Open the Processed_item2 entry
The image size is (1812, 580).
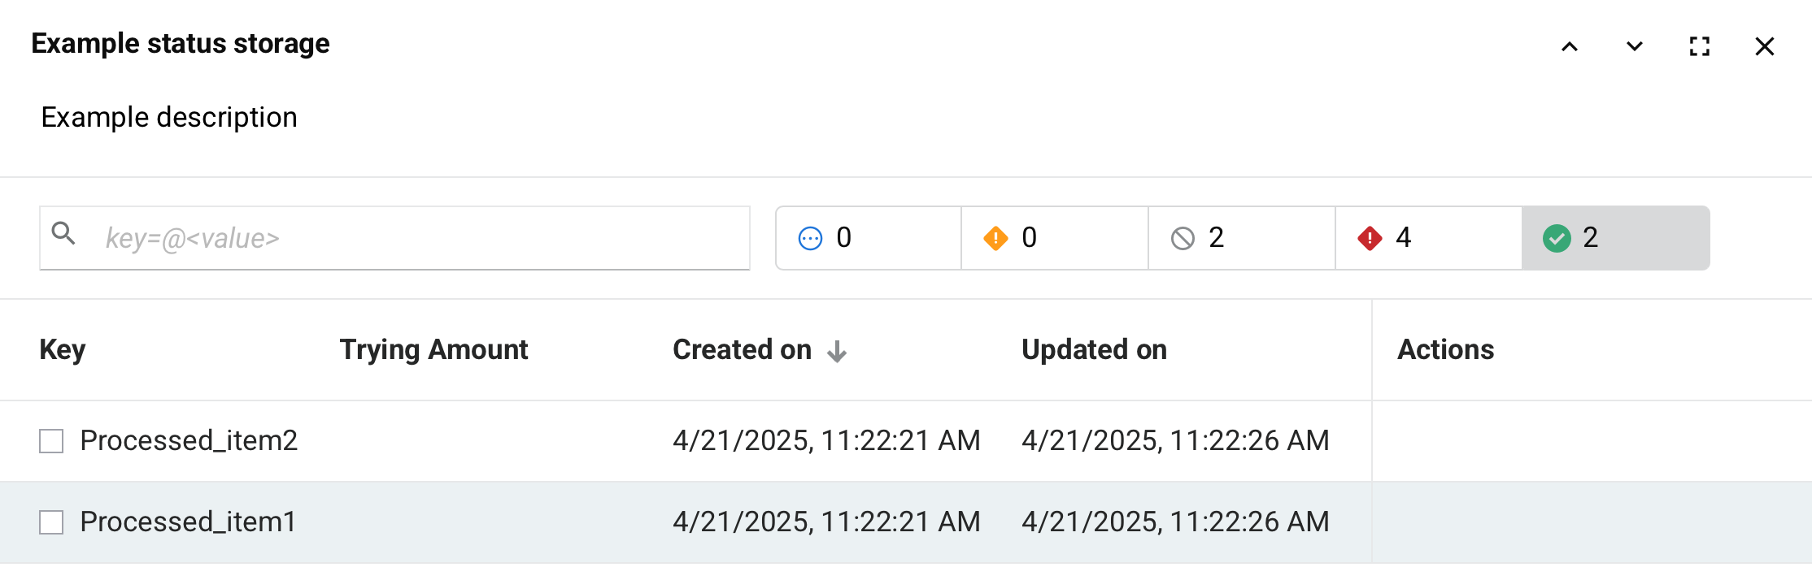click(x=189, y=440)
